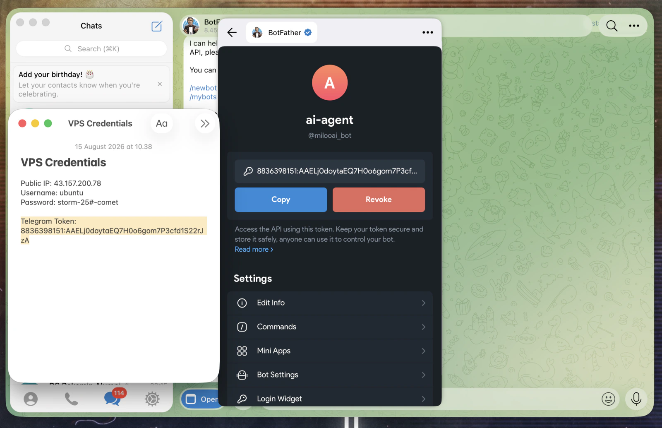Click the BotFather avatar in chat header
The width and height of the screenshot is (662, 428).
coord(191,26)
